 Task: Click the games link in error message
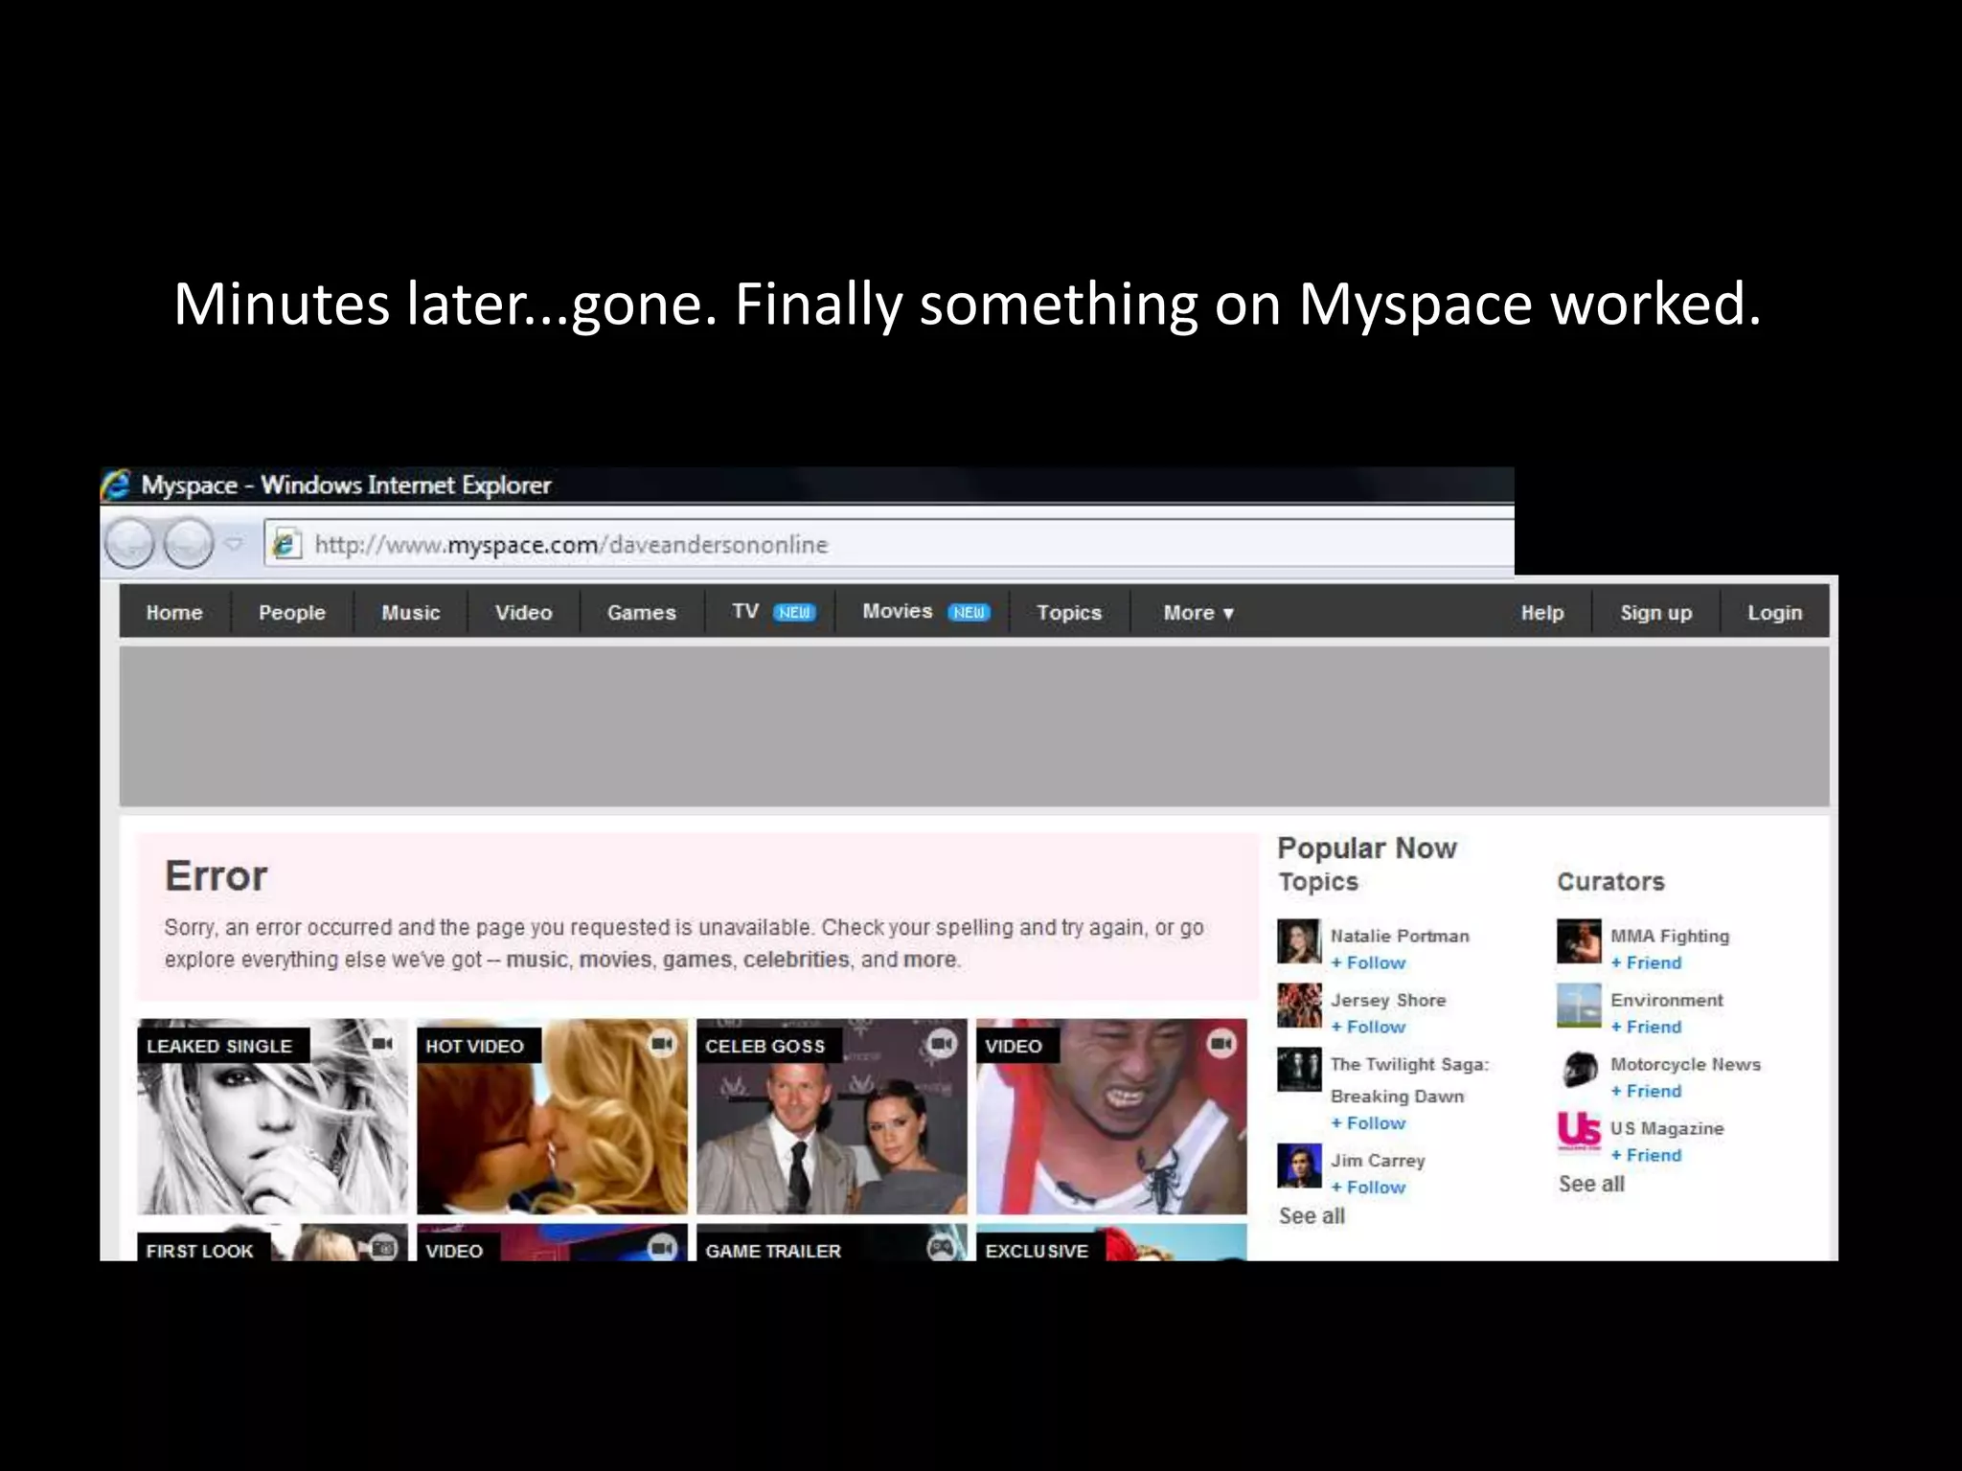[696, 959]
